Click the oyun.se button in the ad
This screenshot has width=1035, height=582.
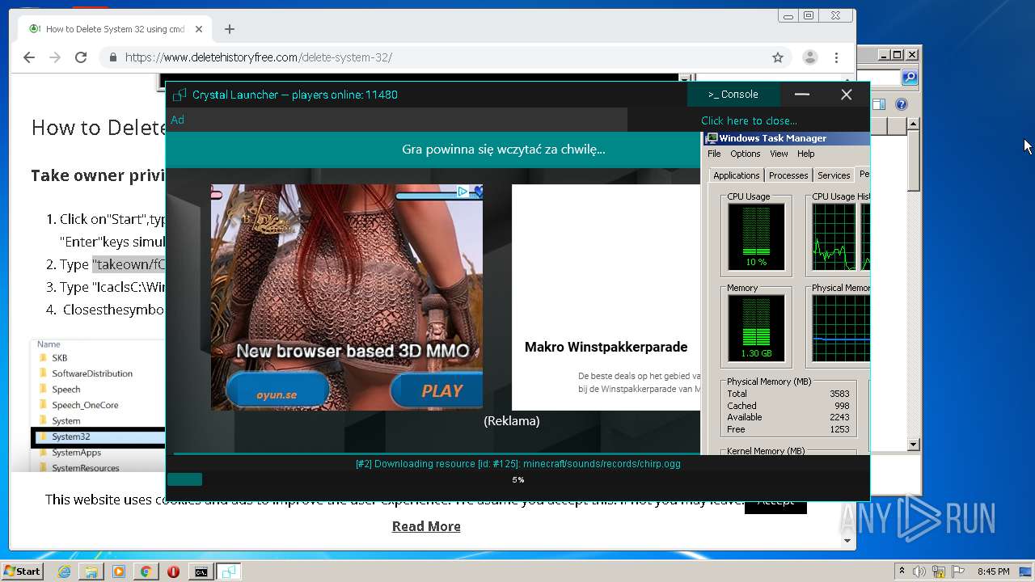277,390
